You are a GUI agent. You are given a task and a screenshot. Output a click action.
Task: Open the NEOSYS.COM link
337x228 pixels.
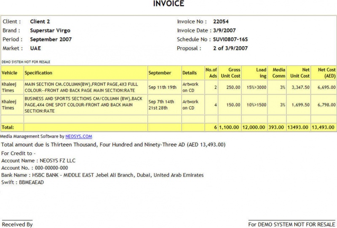[79, 136]
